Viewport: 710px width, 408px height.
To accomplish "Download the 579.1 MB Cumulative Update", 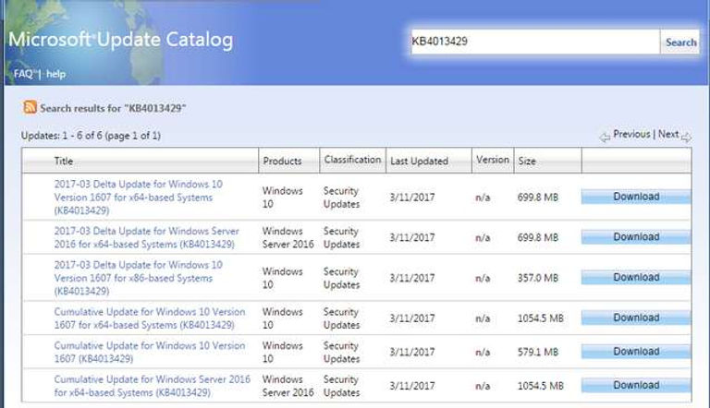I will pyautogui.click(x=636, y=352).
